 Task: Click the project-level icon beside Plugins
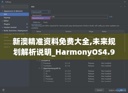pyautogui.click(x=27, y=24)
